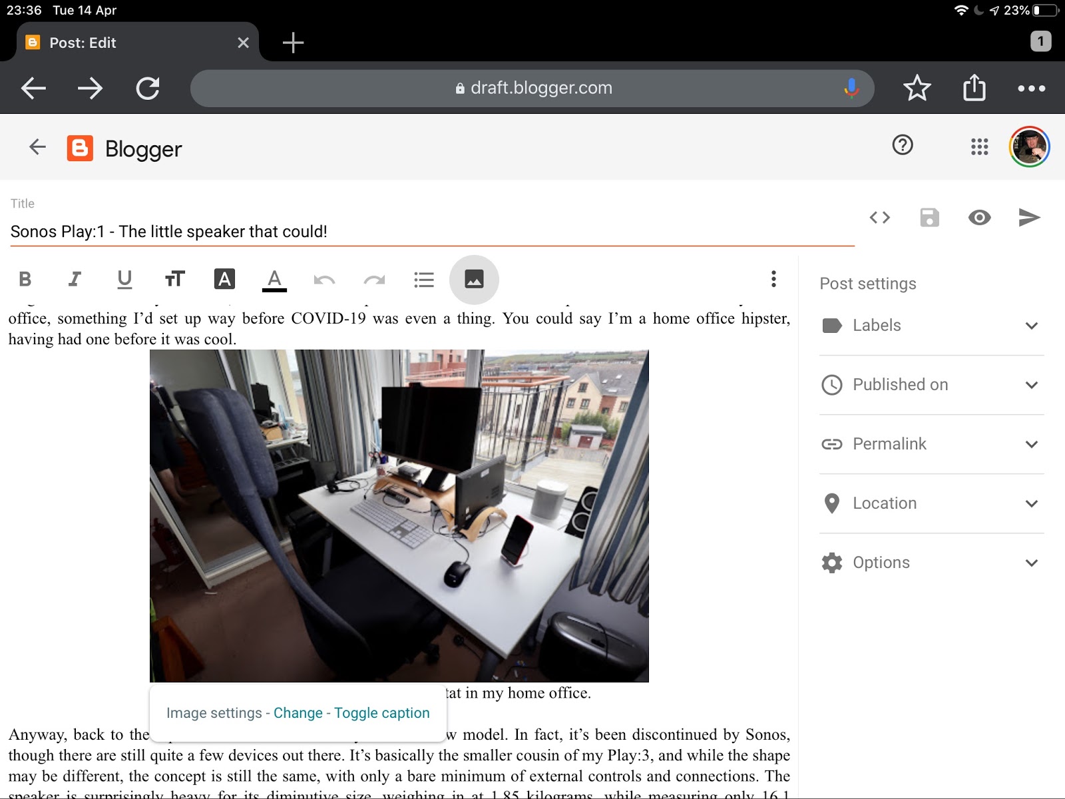Screen dimensions: 1065x799
Task: Open browser more options menu
Action: point(1031,88)
